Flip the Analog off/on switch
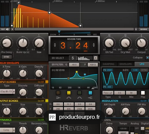This screenshot has width=149, height=134. tap(132, 130)
